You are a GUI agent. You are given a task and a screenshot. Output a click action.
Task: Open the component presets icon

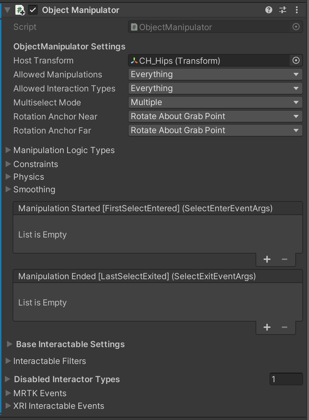(283, 10)
